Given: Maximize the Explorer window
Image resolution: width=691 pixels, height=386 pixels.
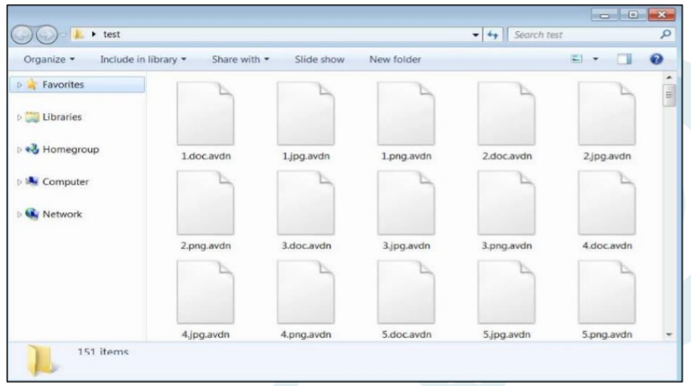Looking at the screenshot, I should (x=633, y=14).
